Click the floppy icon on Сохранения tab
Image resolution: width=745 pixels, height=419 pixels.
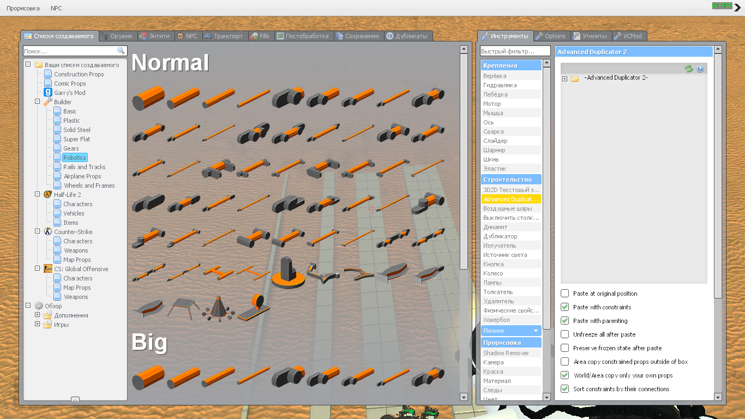tap(340, 36)
